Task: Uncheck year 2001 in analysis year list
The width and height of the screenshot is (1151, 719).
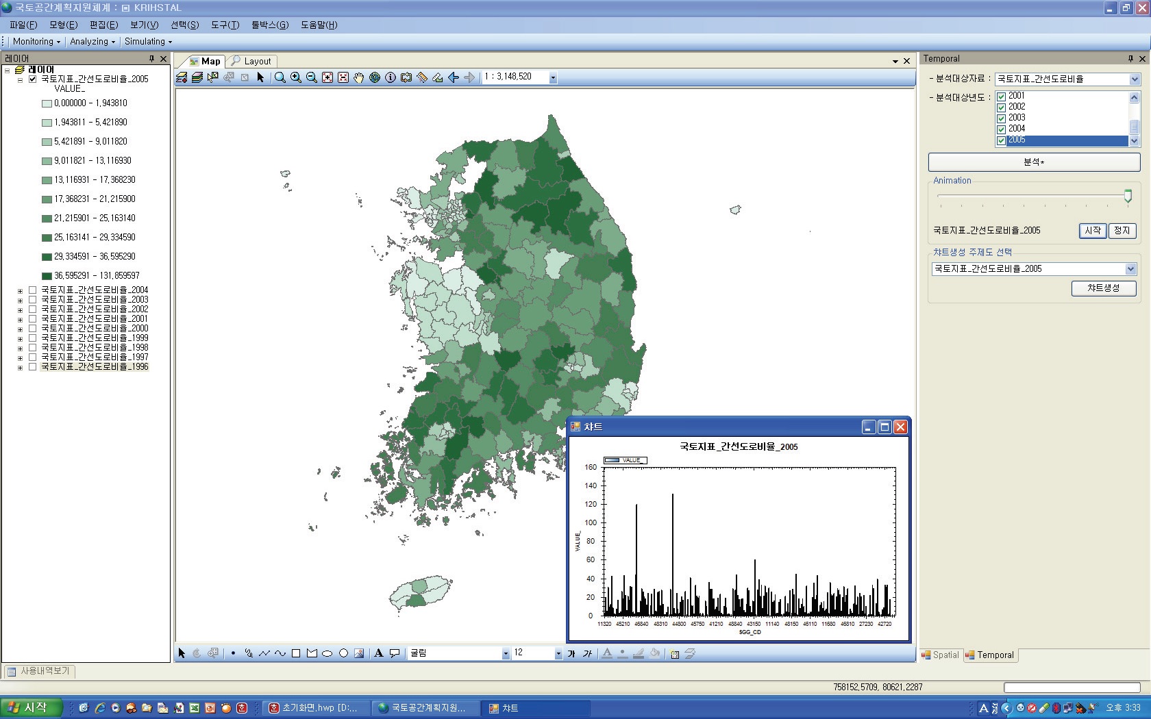Action: point(1001,97)
